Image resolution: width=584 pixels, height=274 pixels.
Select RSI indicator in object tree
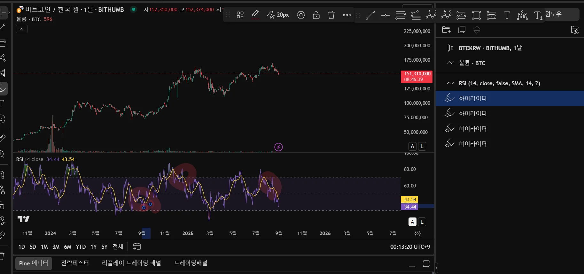[499, 83]
